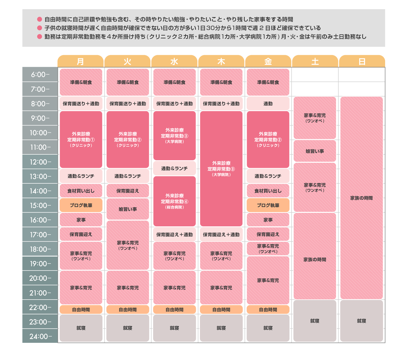This screenshot has width=407, height=354.
Task: Open Thursday's 定期非常勤③ (大学病院) block
Action: pyautogui.click(x=221, y=169)
